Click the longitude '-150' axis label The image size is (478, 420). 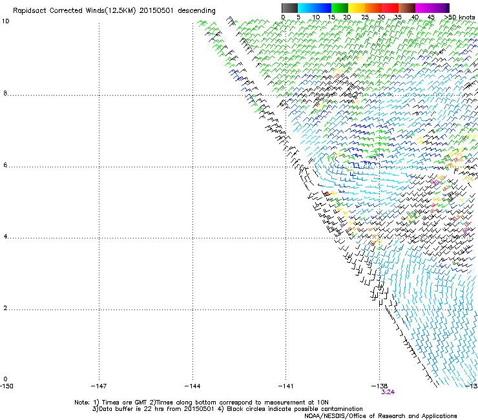(x=6, y=386)
